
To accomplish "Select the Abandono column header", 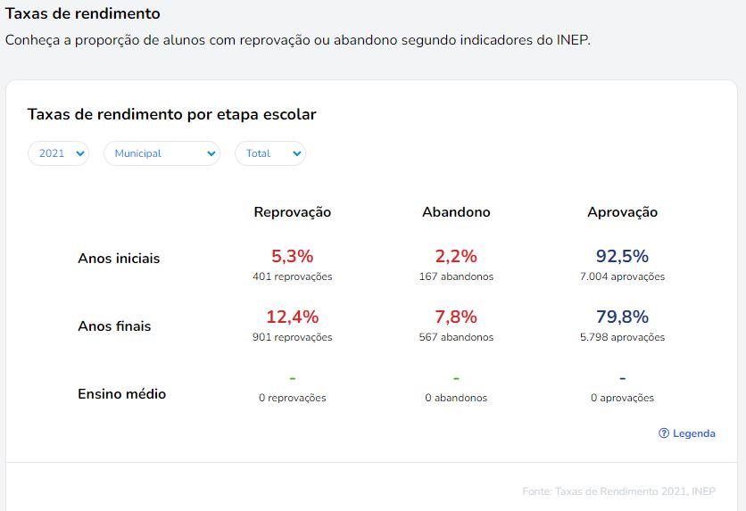I will 456,212.
